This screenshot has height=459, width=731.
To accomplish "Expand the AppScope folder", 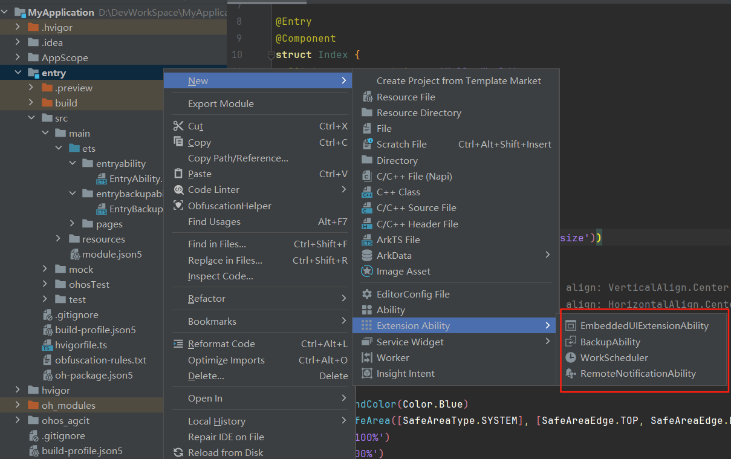I will [x=18, y=57].
